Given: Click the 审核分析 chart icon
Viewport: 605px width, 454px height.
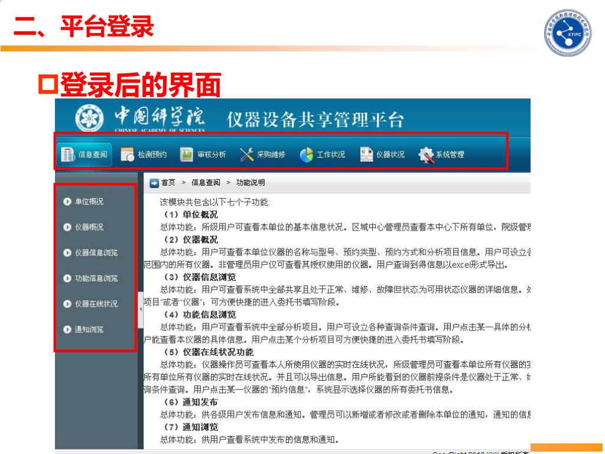Looking at the screenshot, I should pyautogui.click(x=186, y=155).
